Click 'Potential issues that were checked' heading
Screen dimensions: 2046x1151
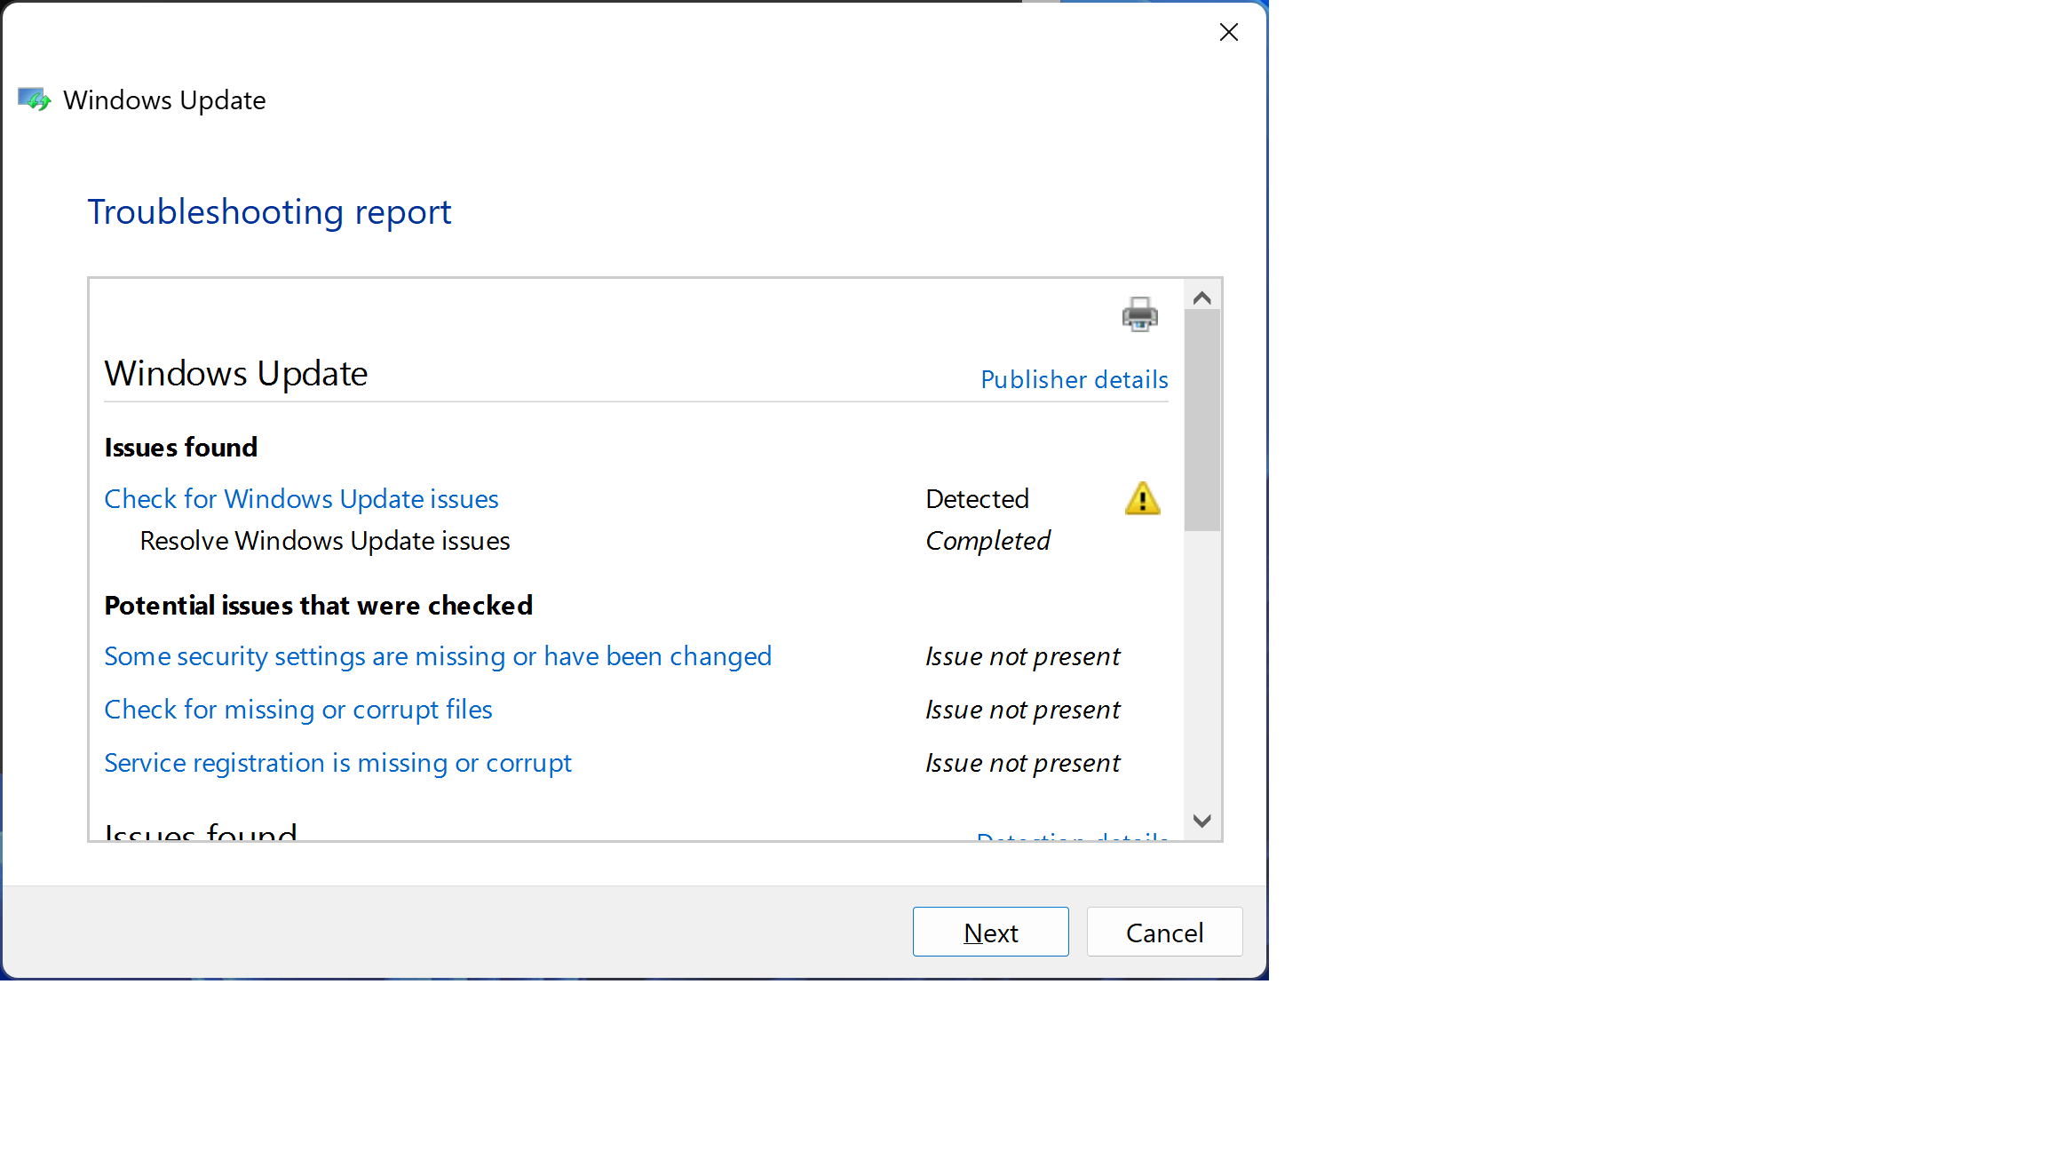318,605
